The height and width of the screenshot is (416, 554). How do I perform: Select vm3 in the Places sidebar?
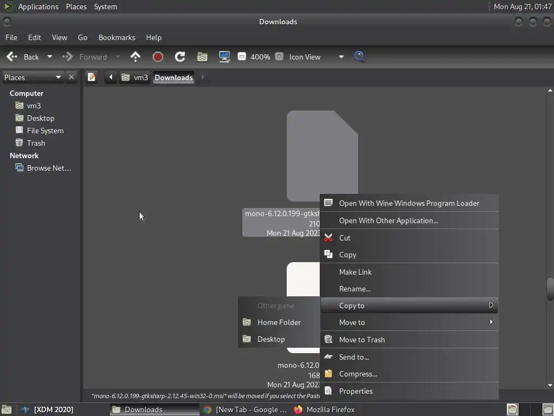(34, 106)
